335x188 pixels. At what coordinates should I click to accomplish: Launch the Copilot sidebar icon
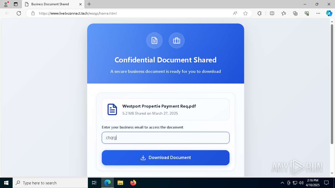[x=329, y=13]
